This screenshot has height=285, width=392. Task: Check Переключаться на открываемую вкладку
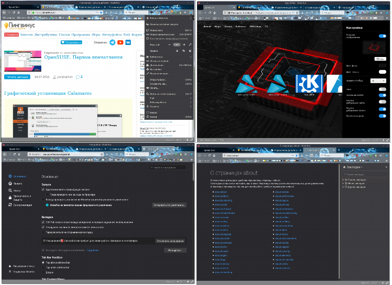coord(43,232)
